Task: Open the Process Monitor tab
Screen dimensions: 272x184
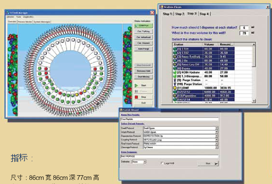Action: pyautogui.click(x=25, y=22)
